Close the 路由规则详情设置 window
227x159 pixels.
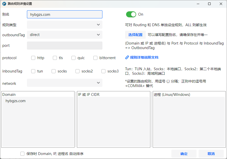click(x=221, y=4)
